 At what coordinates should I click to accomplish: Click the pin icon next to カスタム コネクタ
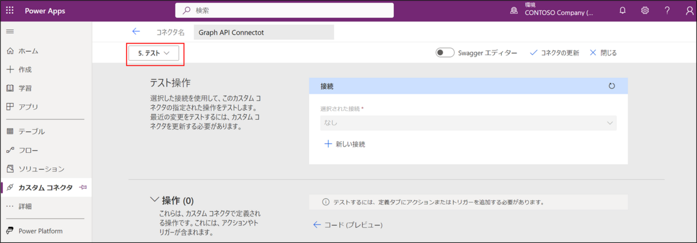point(83,187)
